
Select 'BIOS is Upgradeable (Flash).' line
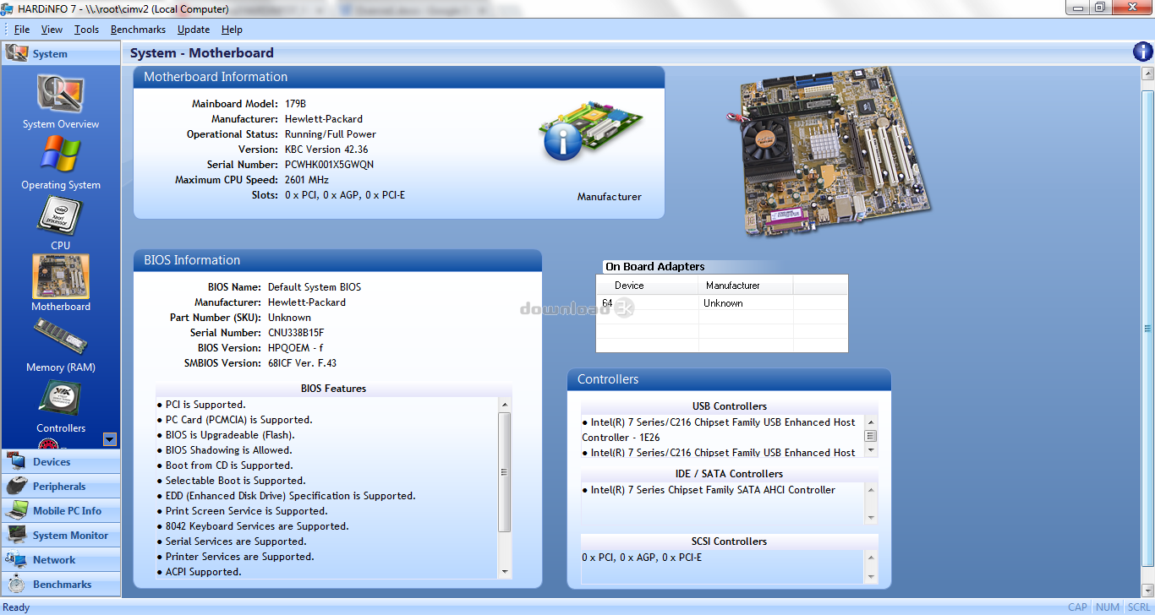(x=226, y=435)
